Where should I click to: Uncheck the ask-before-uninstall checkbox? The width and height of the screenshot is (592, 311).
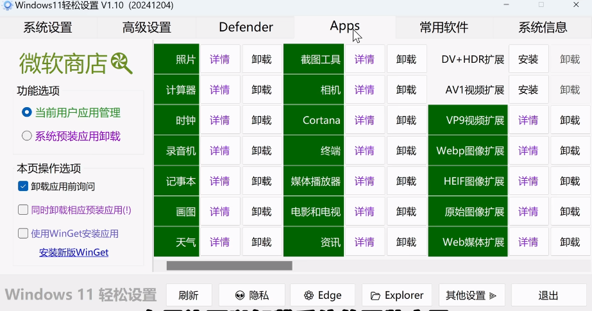coord(23,187)
